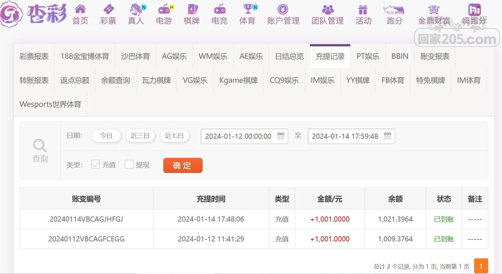The width and height of the screenshot is (502, 274).
Task: Click time cell 2024-01-12 11:41:29
Action: click(211, 239)
